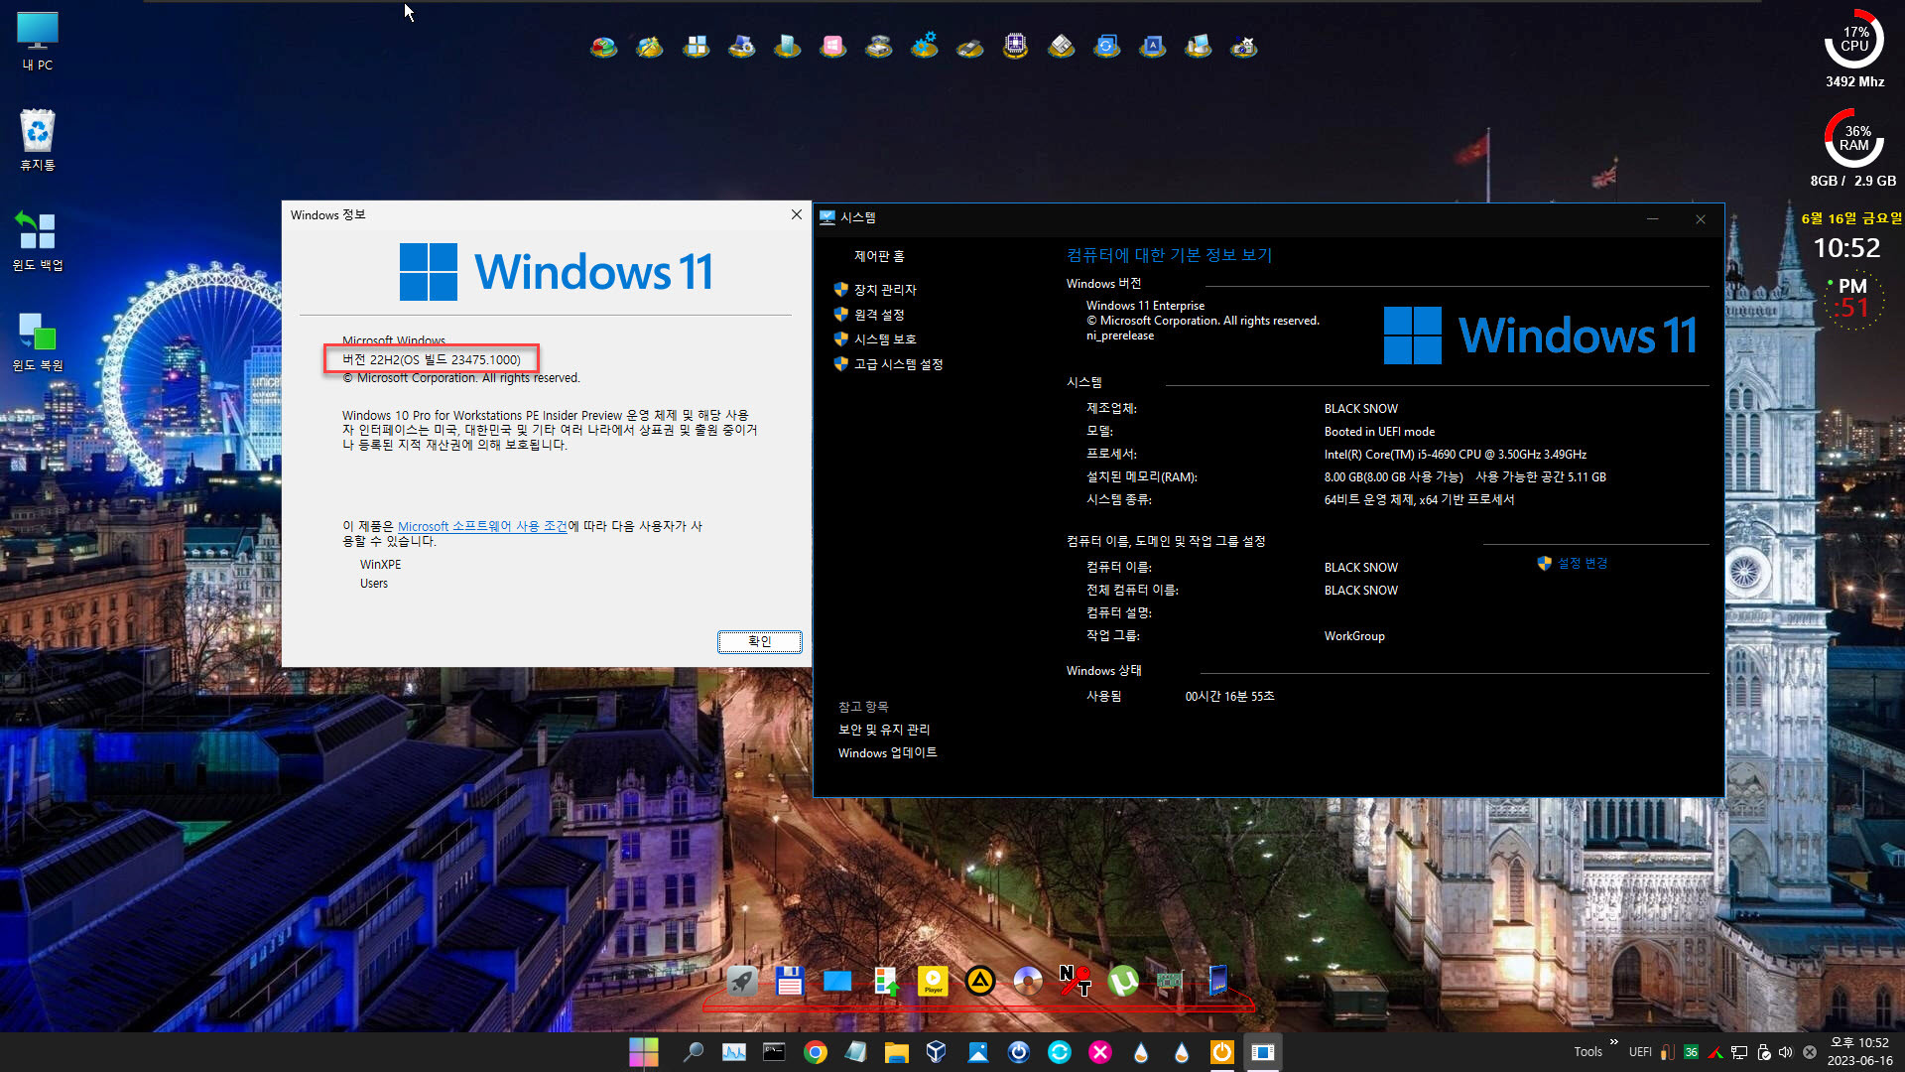Open 원격 설정 in the 시스템 window
Screen dimensions: 1905x1072
[x=879, y=315]
